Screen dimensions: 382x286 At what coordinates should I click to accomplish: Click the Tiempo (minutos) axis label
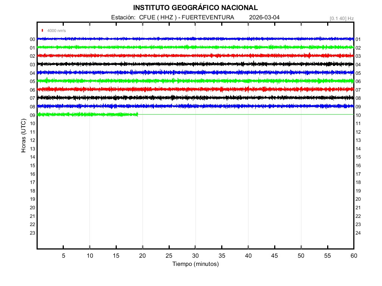point(195,264)
